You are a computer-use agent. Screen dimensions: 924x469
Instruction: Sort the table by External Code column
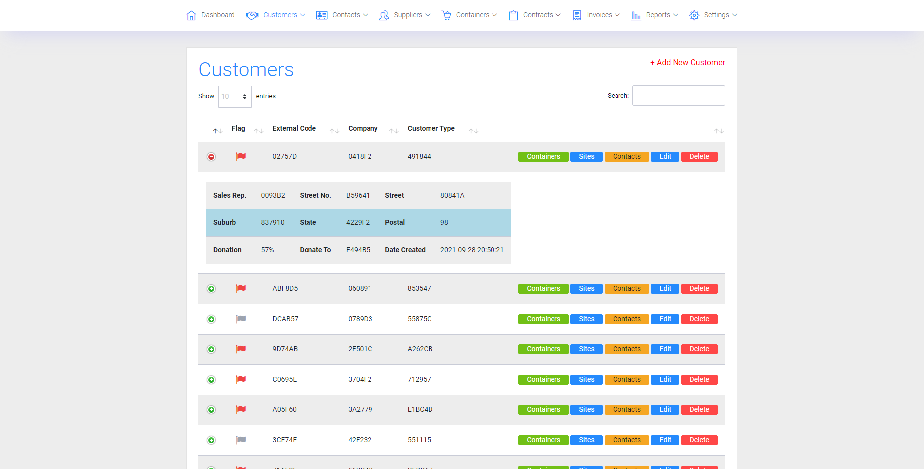294,128
